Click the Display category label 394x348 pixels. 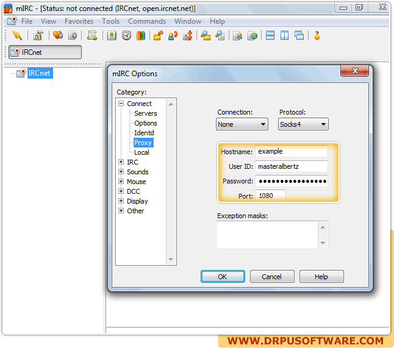tap(137, 201)
